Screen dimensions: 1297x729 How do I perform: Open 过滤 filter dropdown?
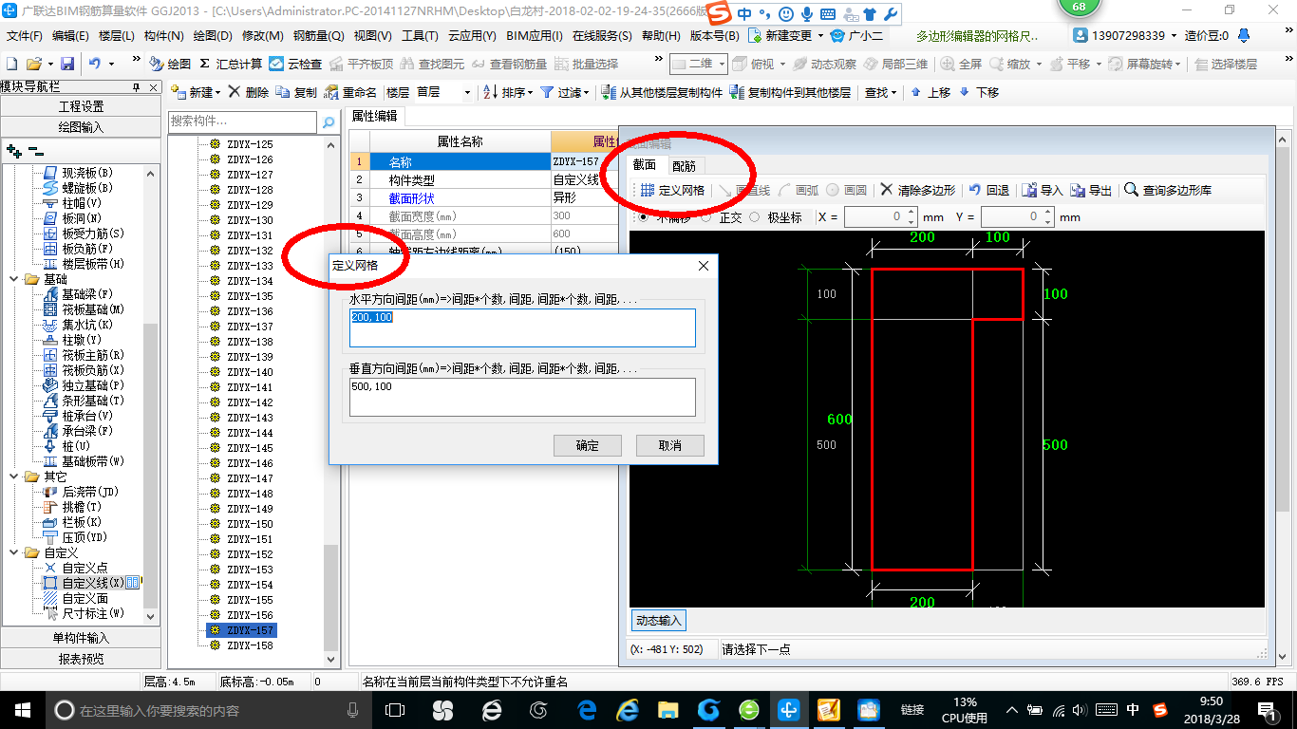[x=588, y=93]
